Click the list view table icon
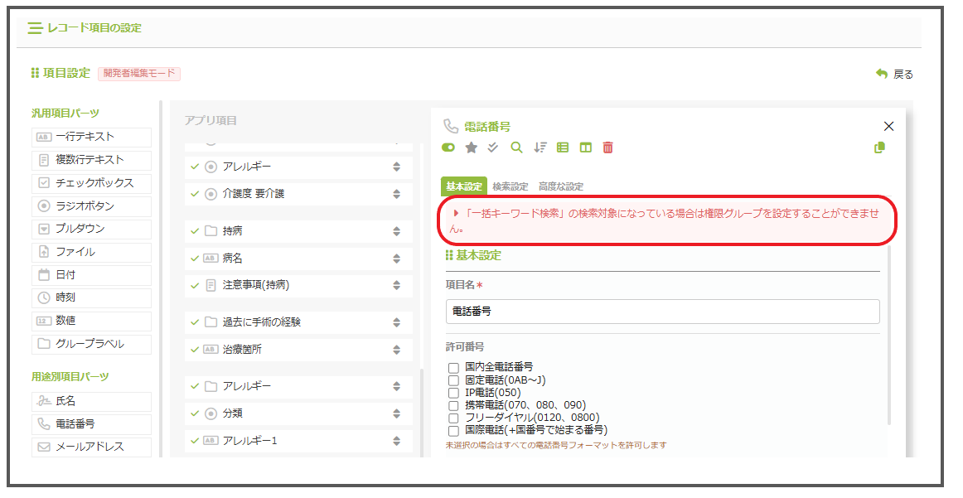 [563, 147]
